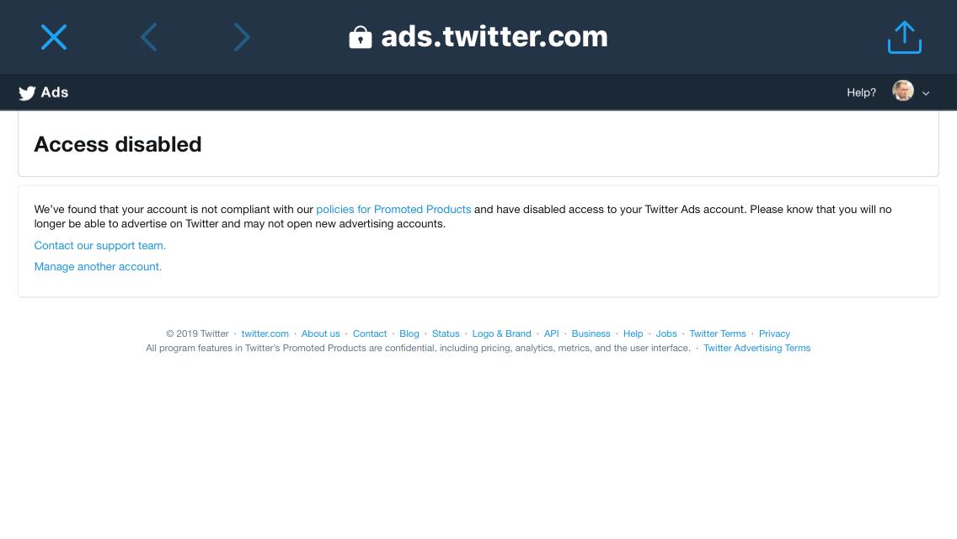Open the Logo & Brand link

point(501,334)
